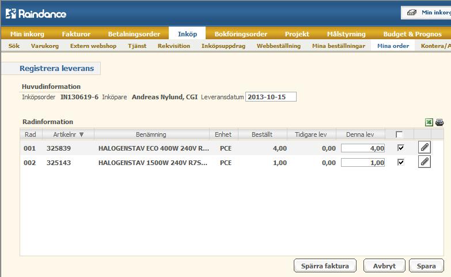Switch to the Målstyrning tab
Screen dimensions: 451x277
(x=346, y=34)
